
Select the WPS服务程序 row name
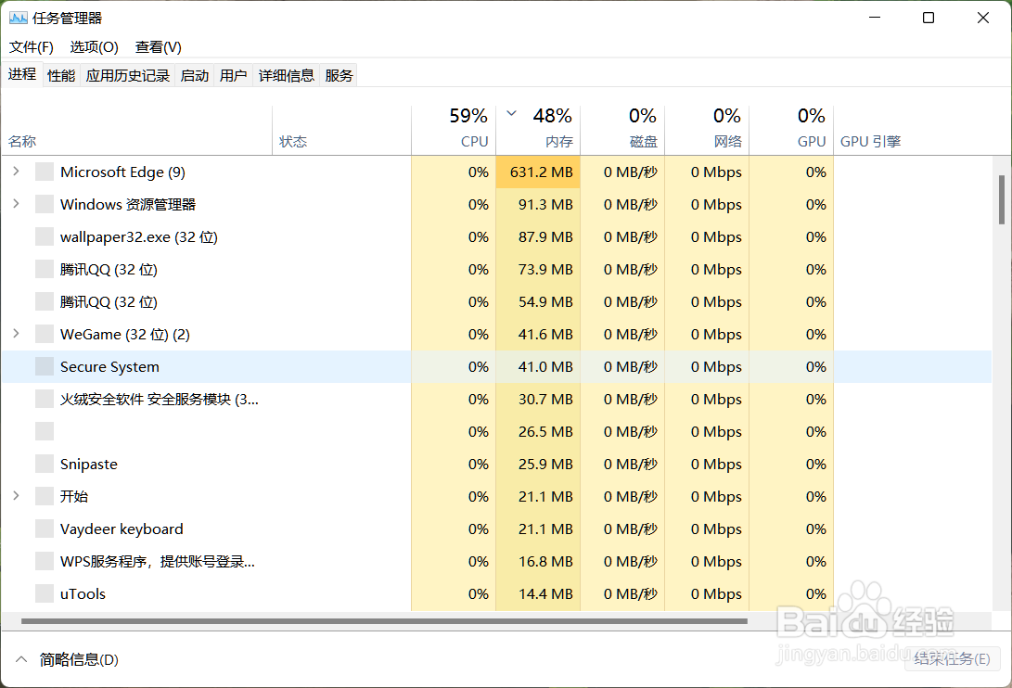point(157,562)
